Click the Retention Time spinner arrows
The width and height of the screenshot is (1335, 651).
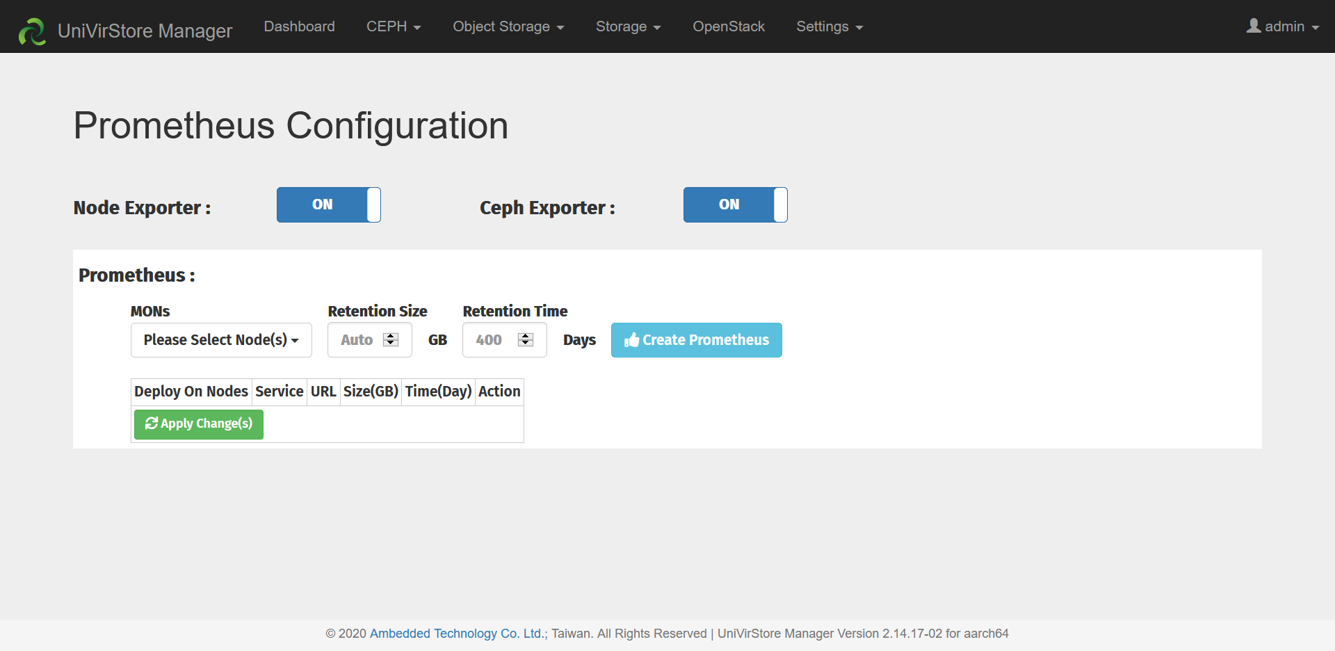coord(526,339)
